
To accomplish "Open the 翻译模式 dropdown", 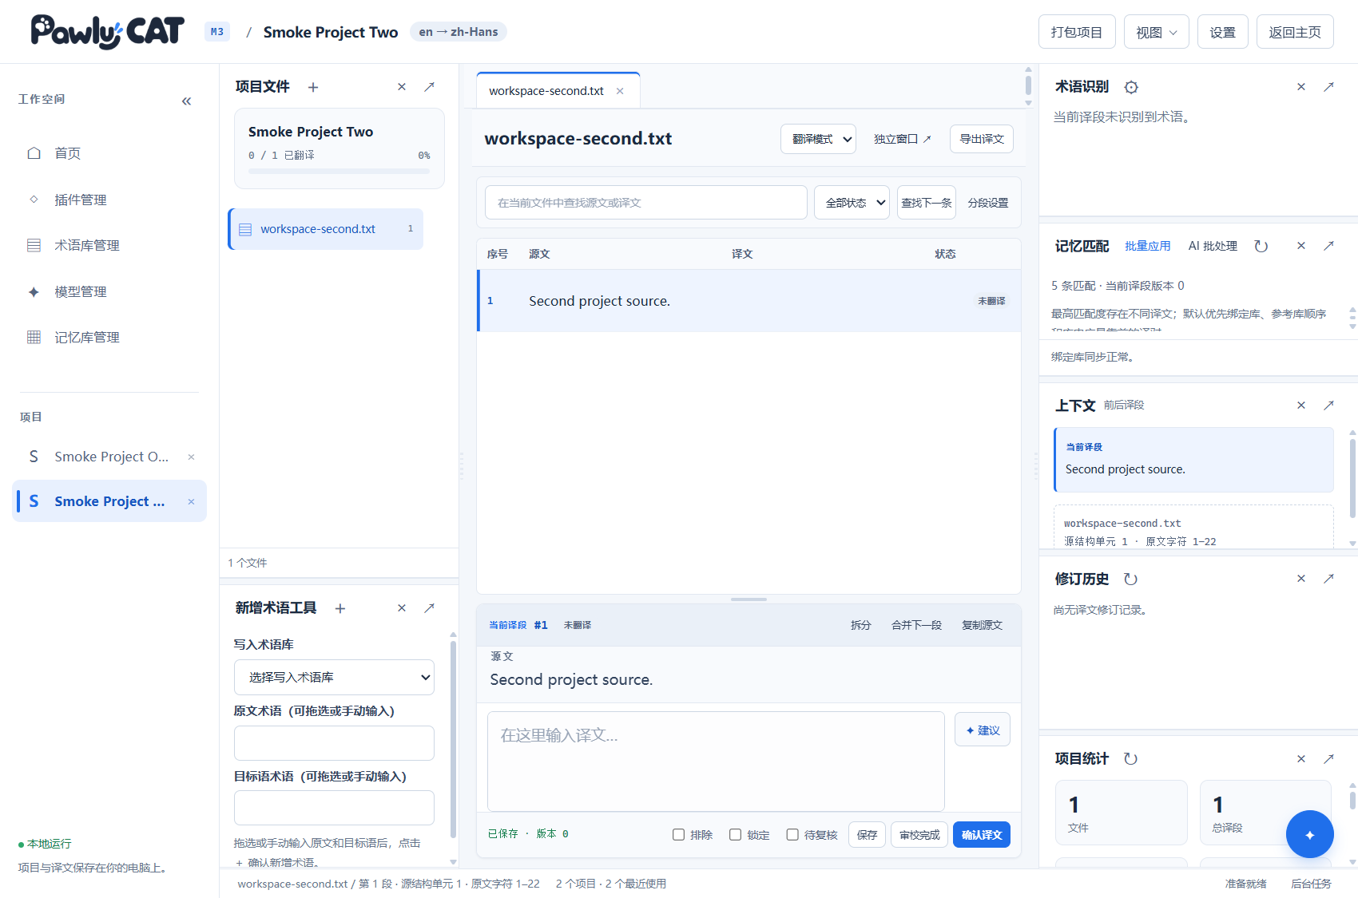I will tap(818, 139).
